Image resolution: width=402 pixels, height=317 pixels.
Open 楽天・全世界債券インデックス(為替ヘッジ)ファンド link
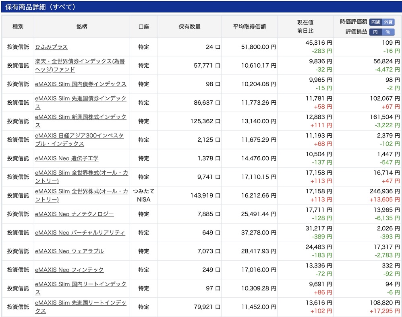pos(80,65)
